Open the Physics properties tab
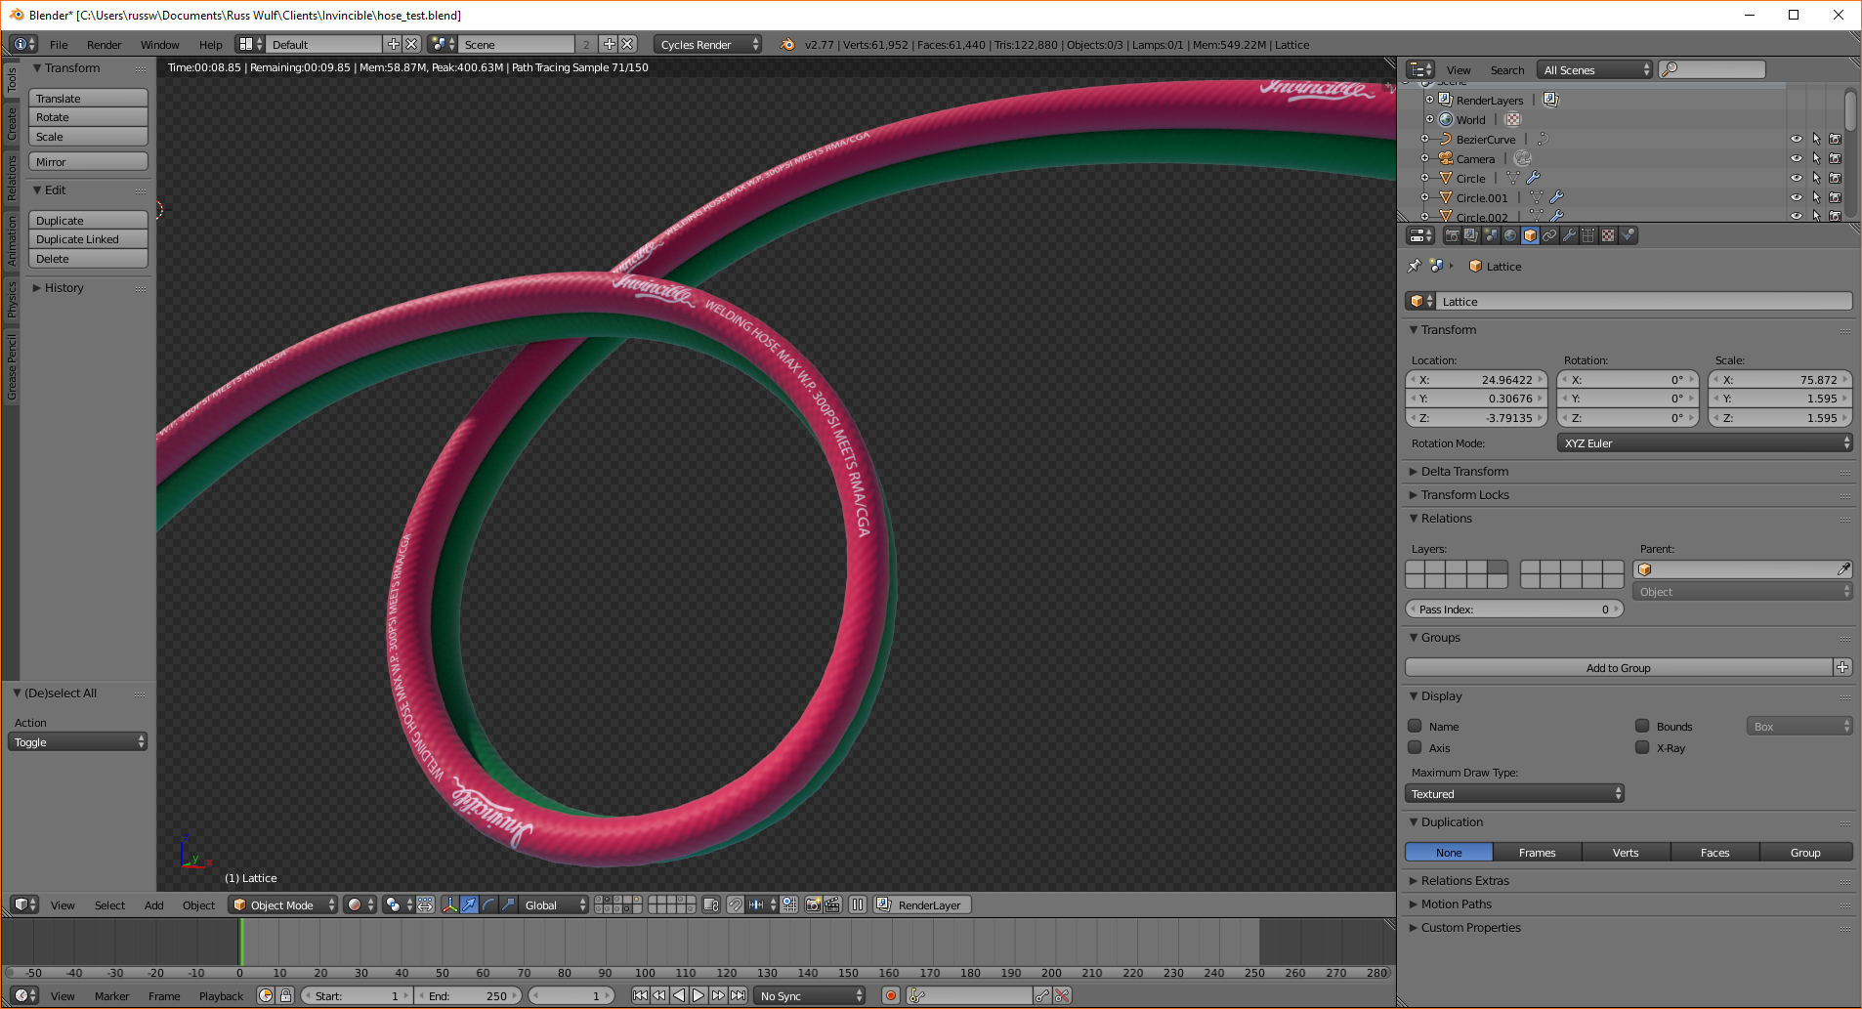Viewport: 1862px width, 1009px height. [x=1628, y=235]
